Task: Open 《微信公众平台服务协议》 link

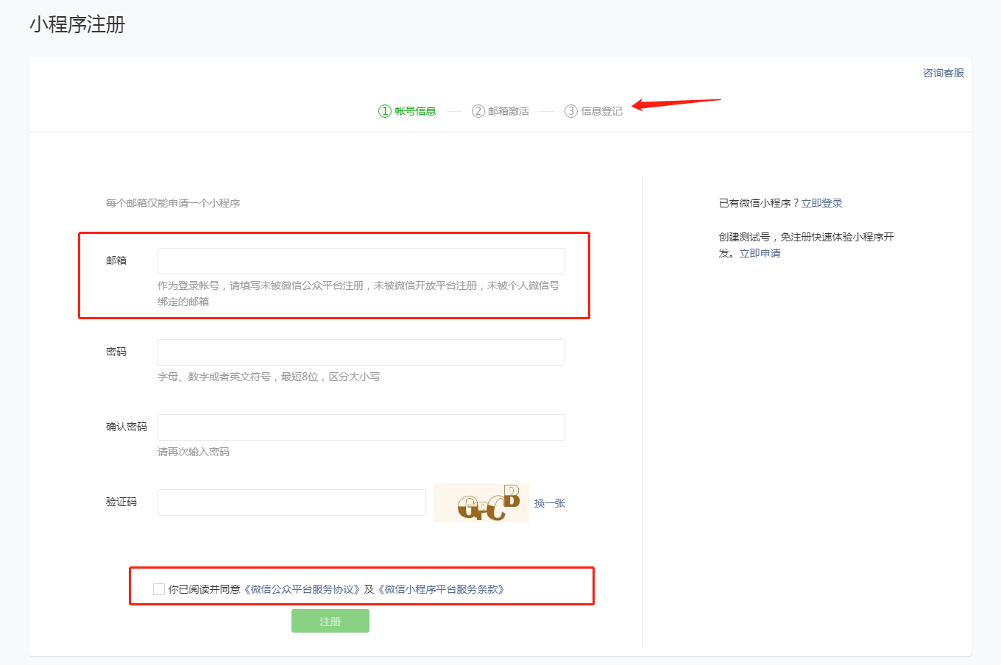Action: [302, 589]
